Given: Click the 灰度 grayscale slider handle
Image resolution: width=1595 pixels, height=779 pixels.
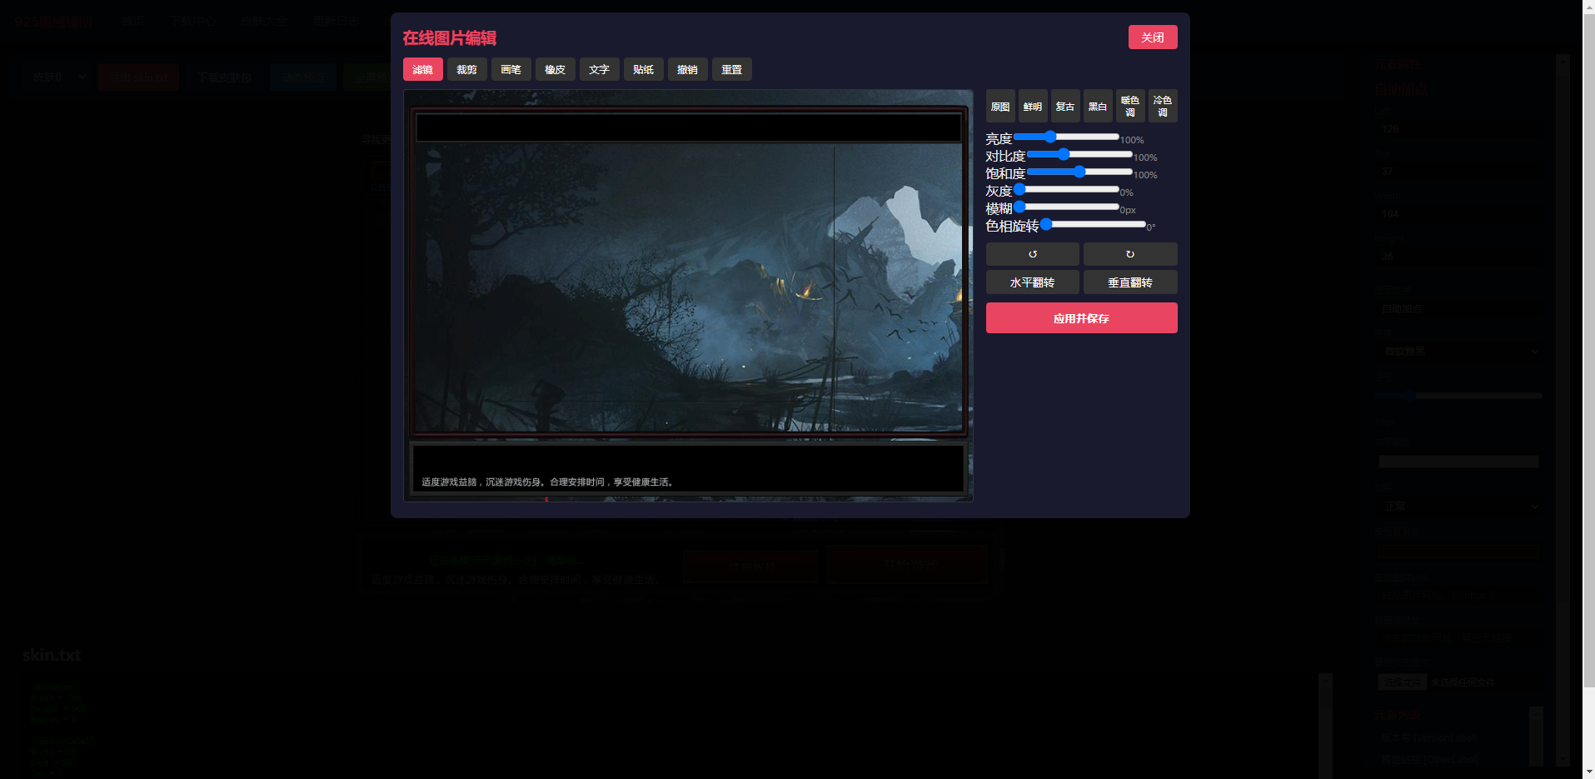Looking at the screenshot, I should tap(1019, 189).
